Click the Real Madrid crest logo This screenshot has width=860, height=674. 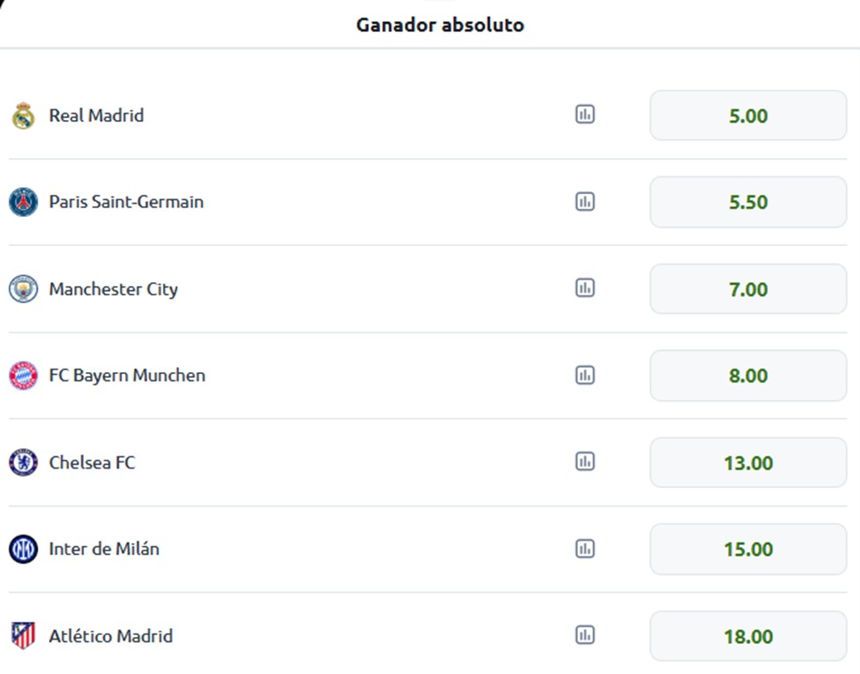click(23, 116)
